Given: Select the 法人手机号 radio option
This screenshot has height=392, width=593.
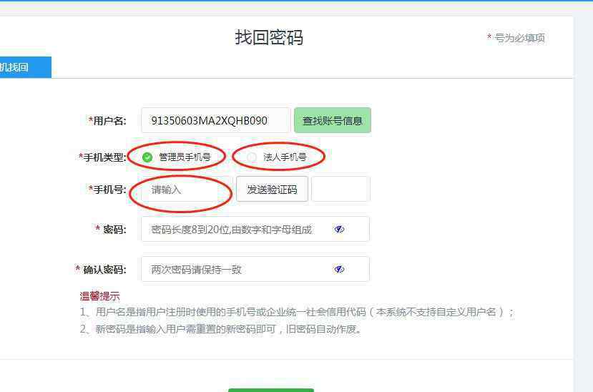Looking at the screenshot, I should (252, 157).
